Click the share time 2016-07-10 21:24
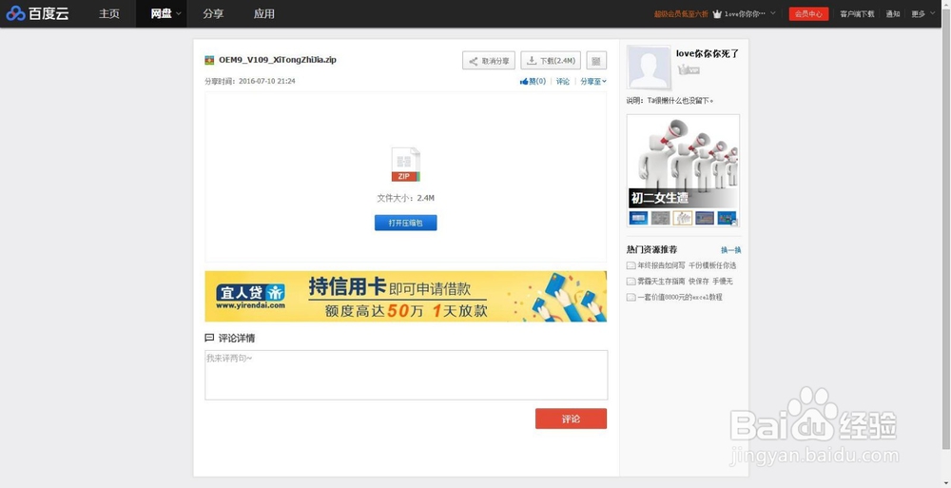The height and width of the screenshot is (488, 951). [267, 81]
